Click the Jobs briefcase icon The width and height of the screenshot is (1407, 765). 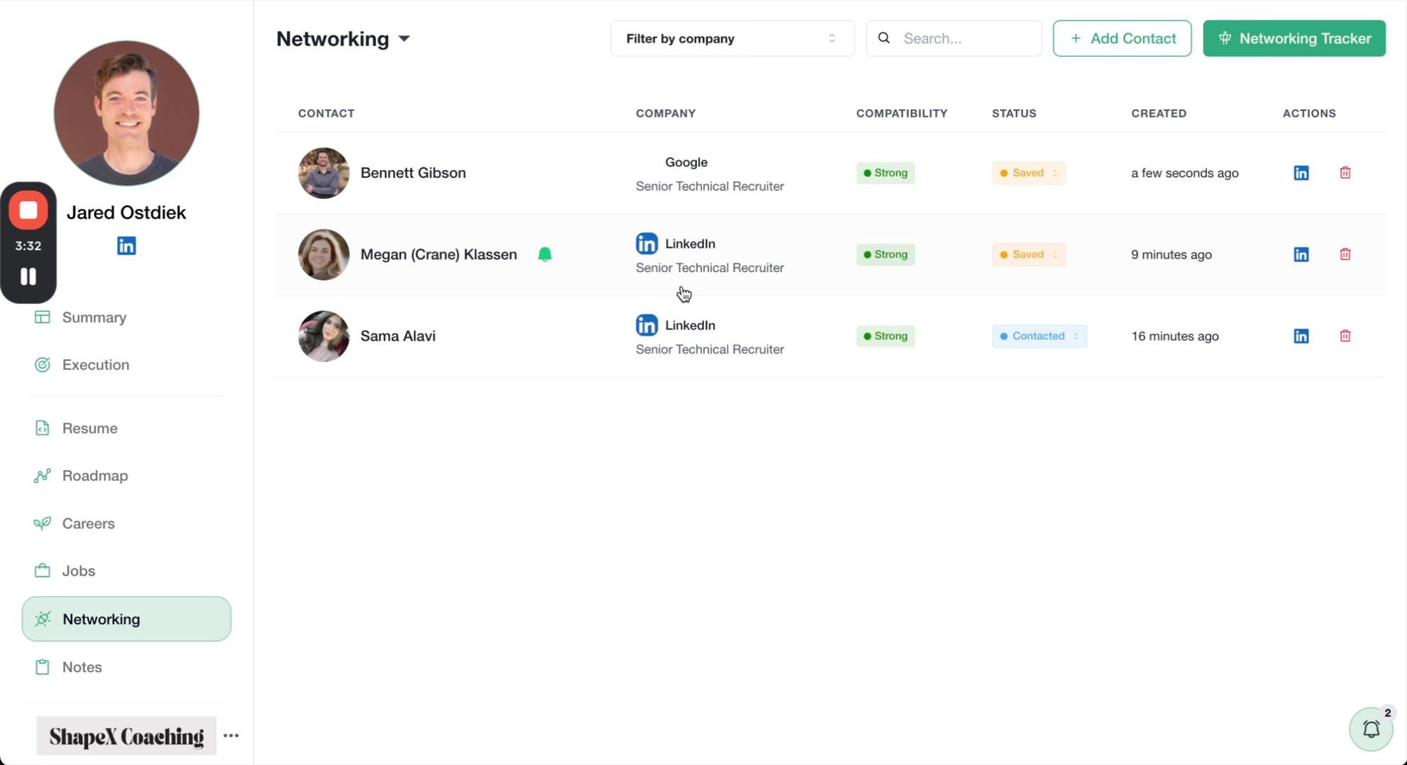coord(42,571)
